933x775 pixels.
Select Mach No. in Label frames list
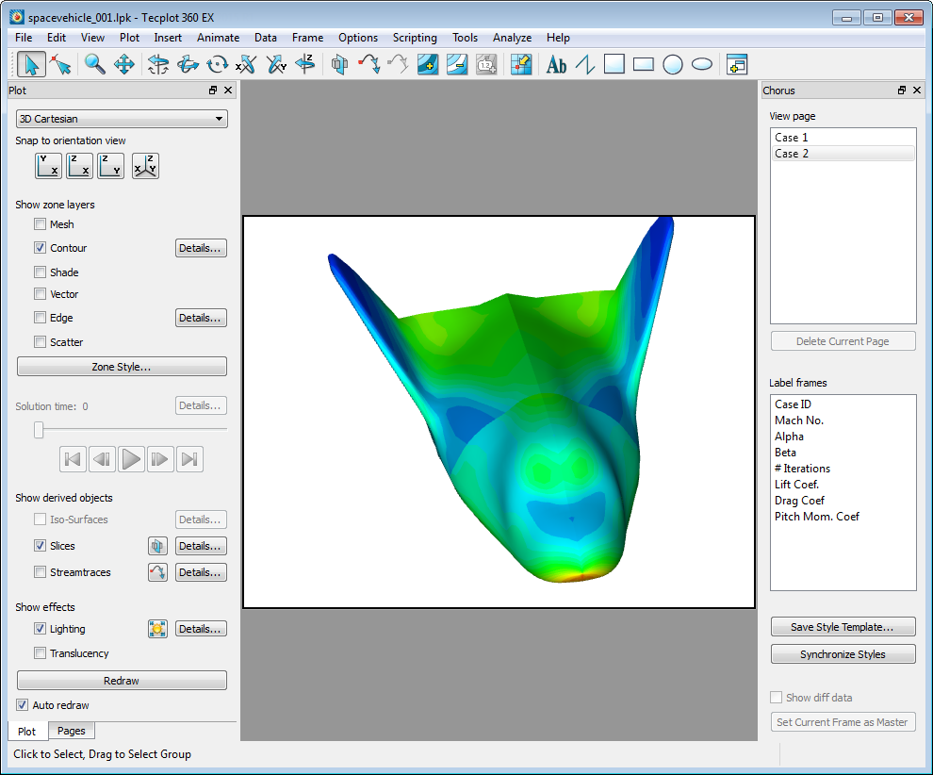[x=843, y=420]
